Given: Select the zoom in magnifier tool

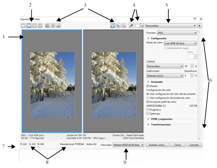Looking at the screenshot, I should pyautogui.click(x=118, y=26).
